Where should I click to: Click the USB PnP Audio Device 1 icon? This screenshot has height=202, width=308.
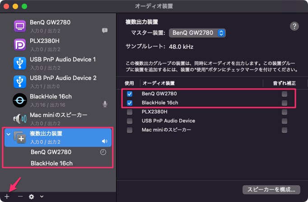pyautogui.click(x=20, y=63)
